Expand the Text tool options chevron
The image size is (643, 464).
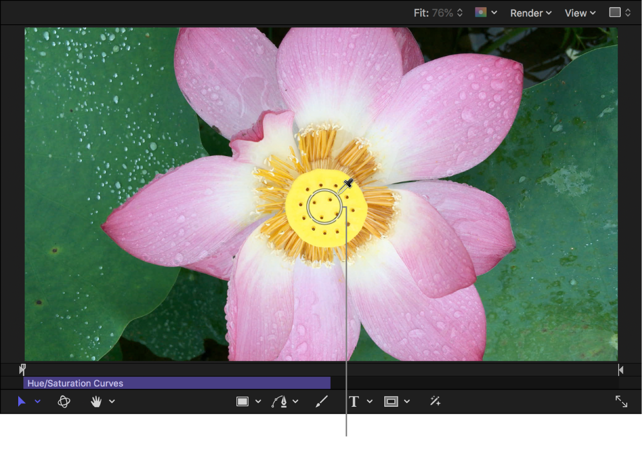pyautogui.click(x=370, y=401)
